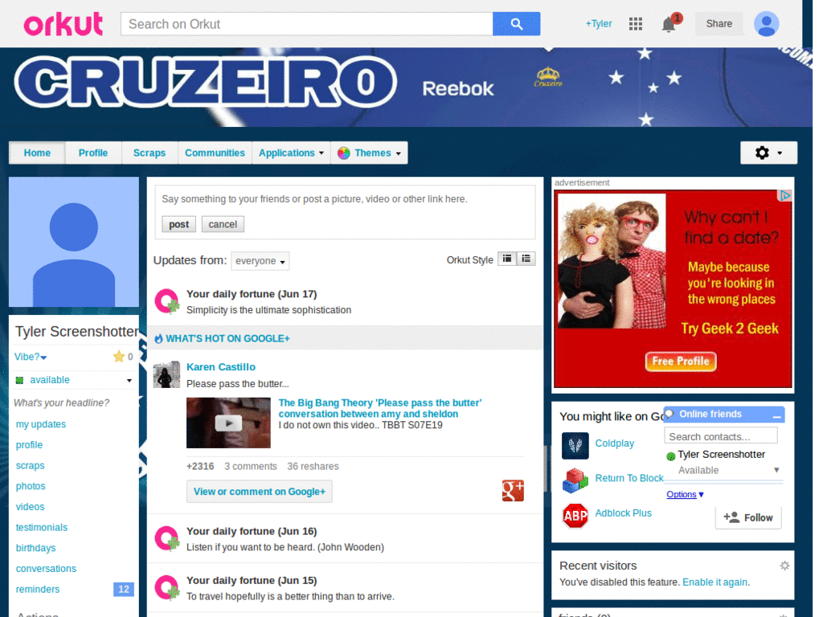Click What's your headline field

point(61,403)
